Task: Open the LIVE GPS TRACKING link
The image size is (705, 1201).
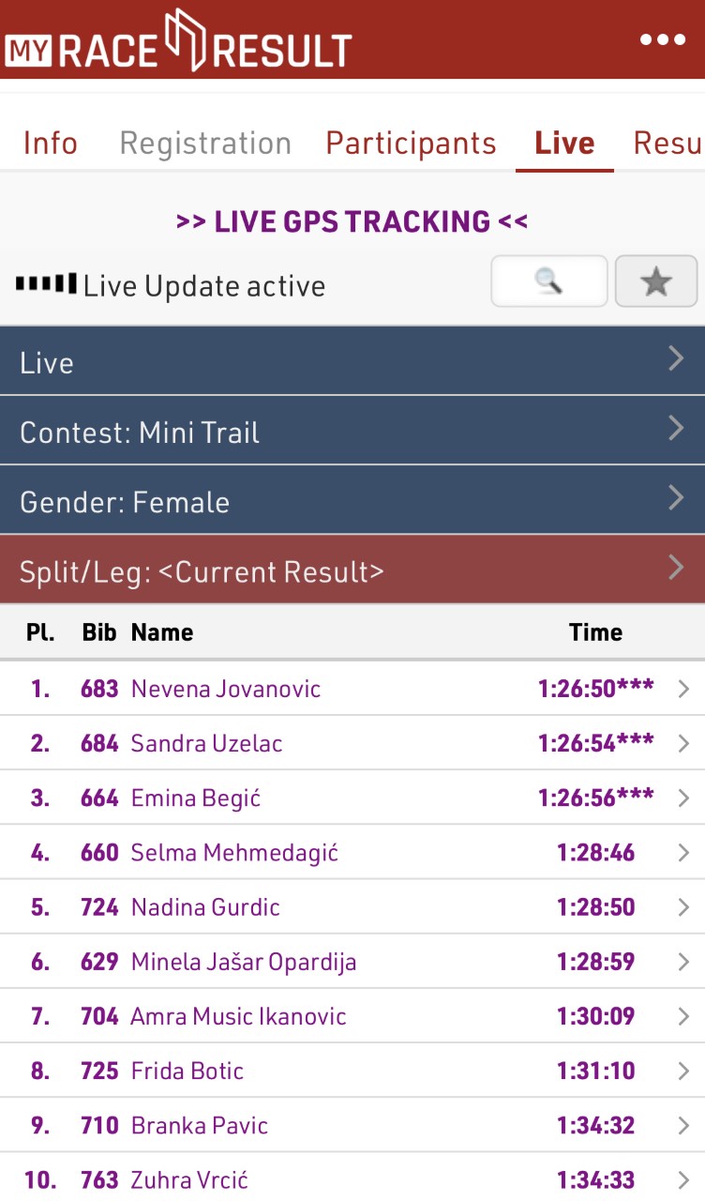Action: 352,221
